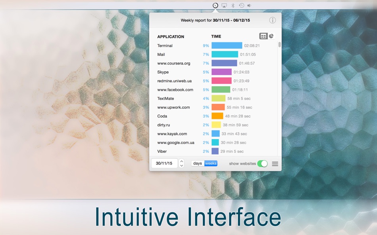Open the hamburger menu icon
This screenshot has width=377, height=235.
coord(275,164)
